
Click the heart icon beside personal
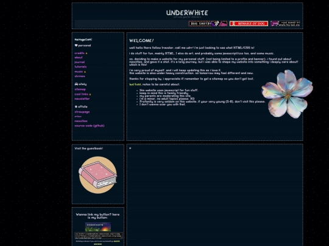[76, 46]
